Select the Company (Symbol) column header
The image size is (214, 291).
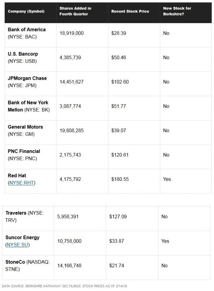coord(26,11)
